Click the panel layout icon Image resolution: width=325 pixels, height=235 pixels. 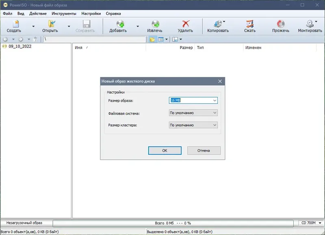coord(175,39)
